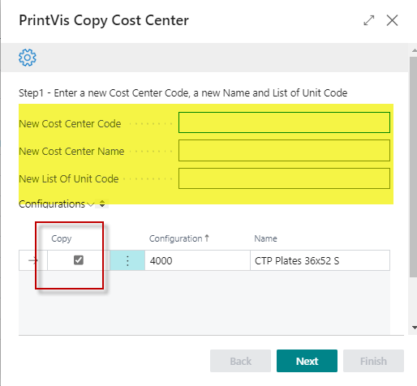
Task: Click the New List Of Unit Code field
Action: coord(284,178)
